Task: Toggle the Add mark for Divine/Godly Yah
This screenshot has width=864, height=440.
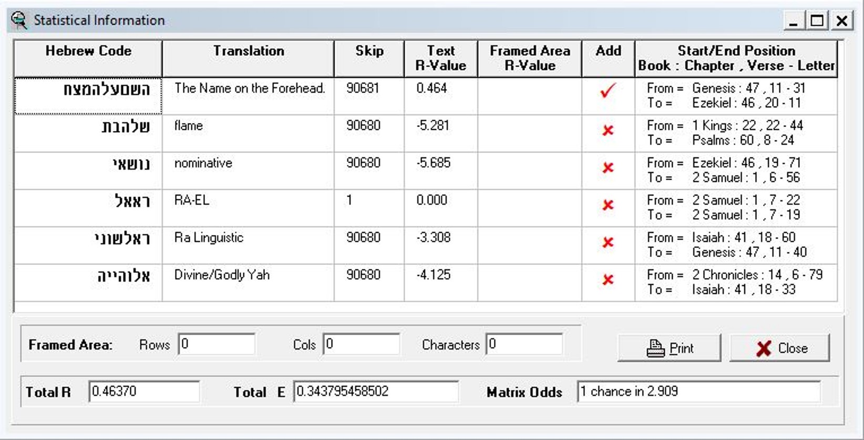Action: point(608,280)
